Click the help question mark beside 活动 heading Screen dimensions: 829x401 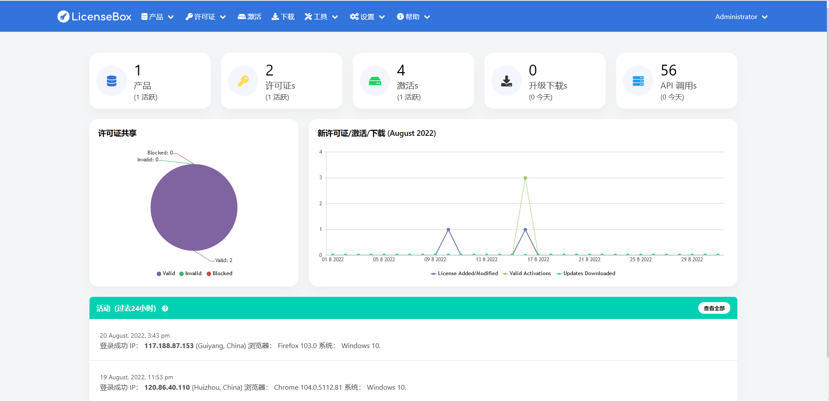pos(165,309)
